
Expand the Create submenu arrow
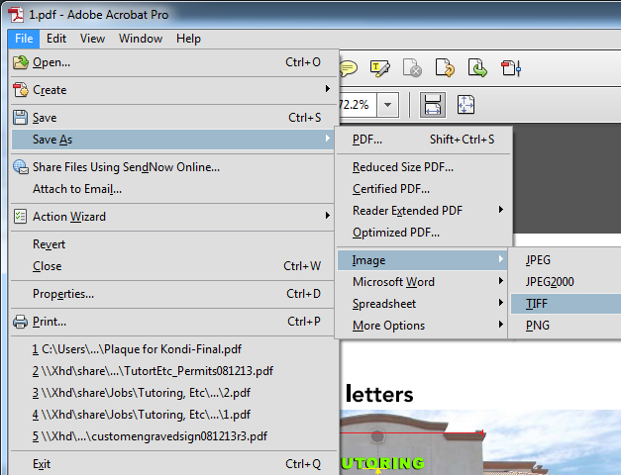(328, 89)
